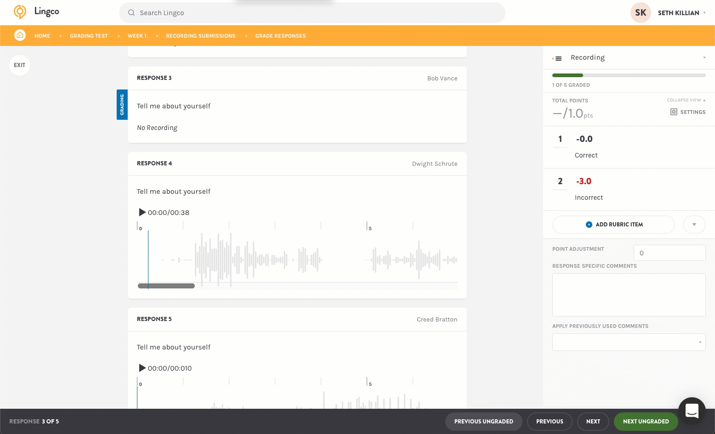
Task: Click the Recording list icon
Action: click(x=558, y=58)
